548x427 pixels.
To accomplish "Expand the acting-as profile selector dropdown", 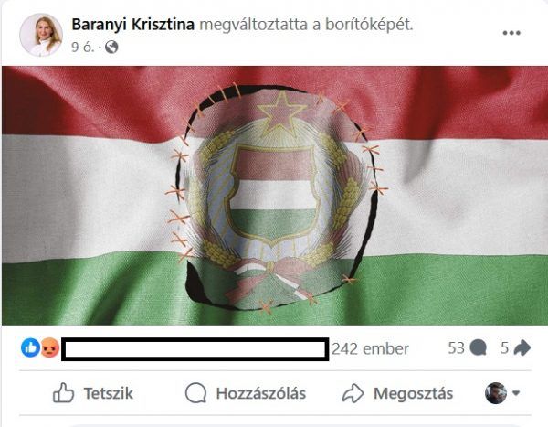I will [502, 393].
